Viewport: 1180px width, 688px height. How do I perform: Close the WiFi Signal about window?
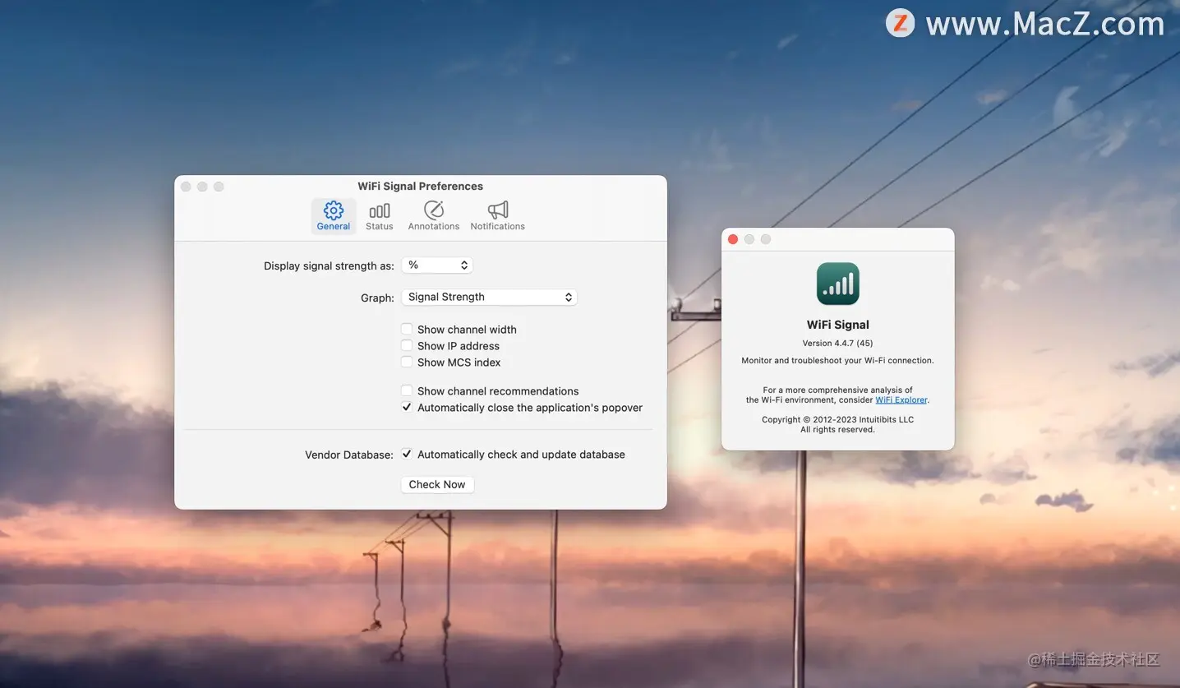click(x=733, y=239)
